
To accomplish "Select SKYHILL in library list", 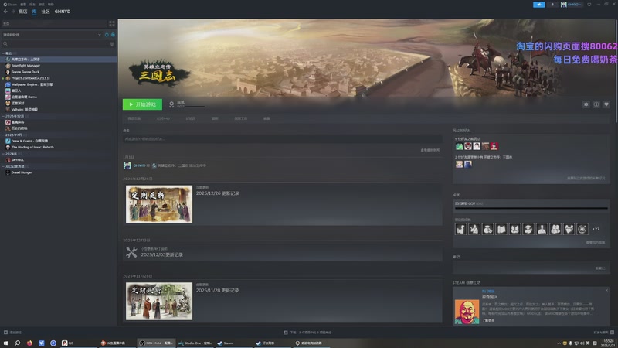I will pyautogui.click(x=17, y=160).
